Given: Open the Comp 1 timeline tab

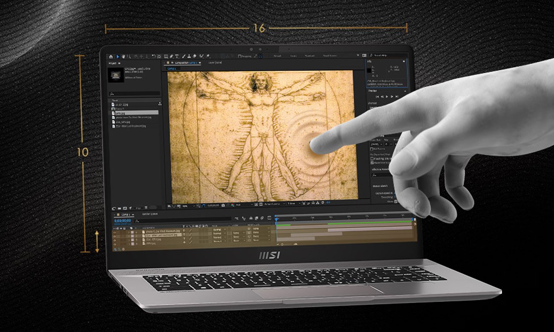Looking at the screenshot, I should pos(125,215).
